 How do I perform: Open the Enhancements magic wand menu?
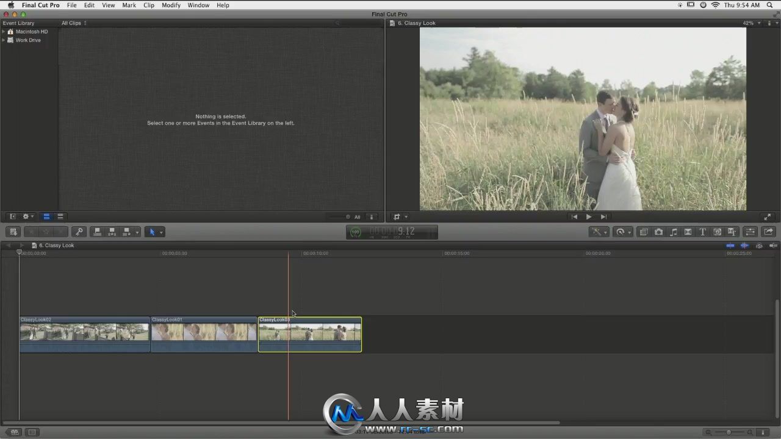598,232
